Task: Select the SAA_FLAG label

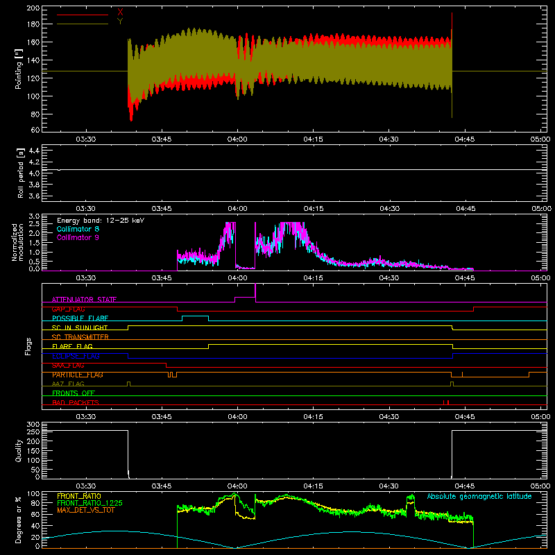Action: (68, 366)
